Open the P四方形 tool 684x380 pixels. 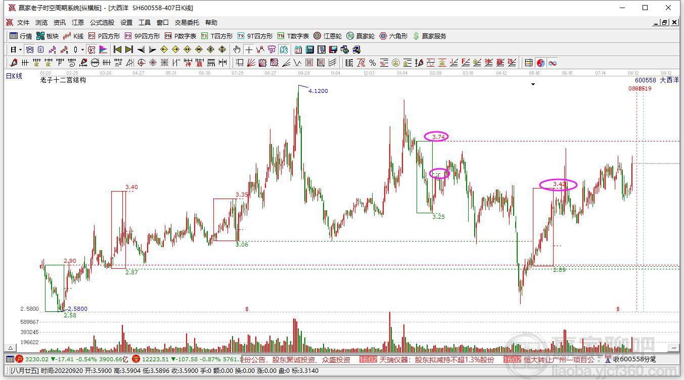click(x=104, y=36)
